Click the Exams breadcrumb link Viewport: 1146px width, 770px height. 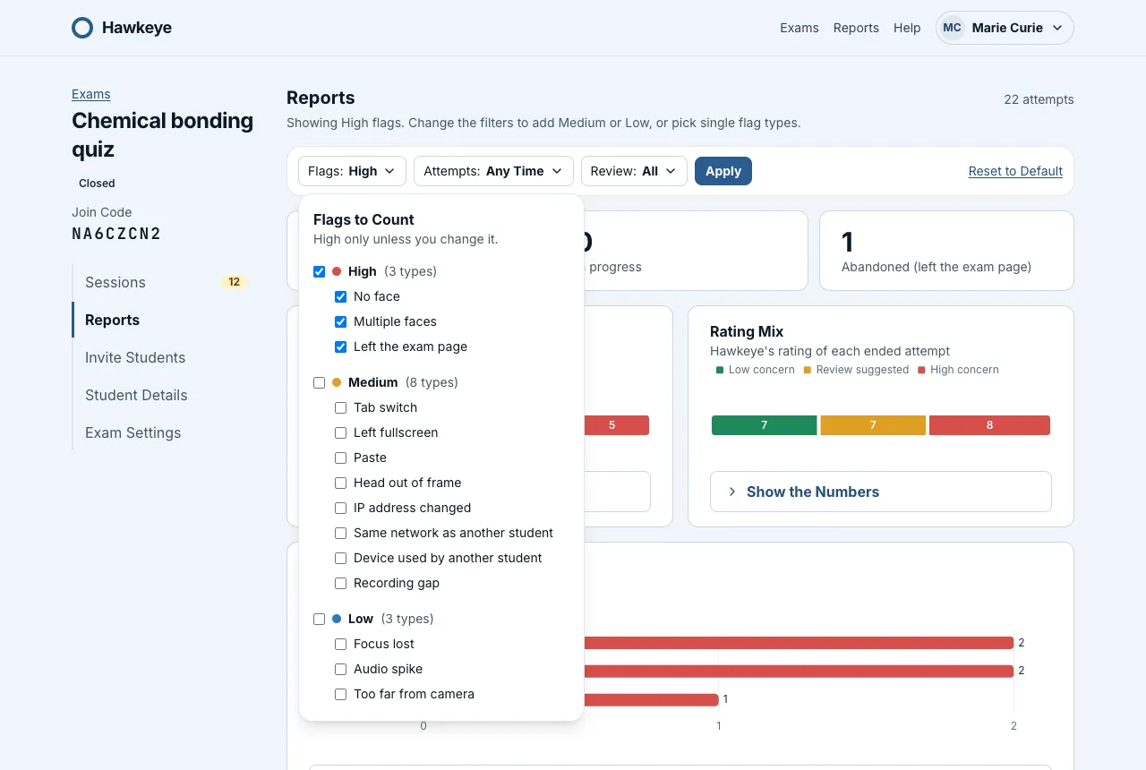(x=91, y=94)
